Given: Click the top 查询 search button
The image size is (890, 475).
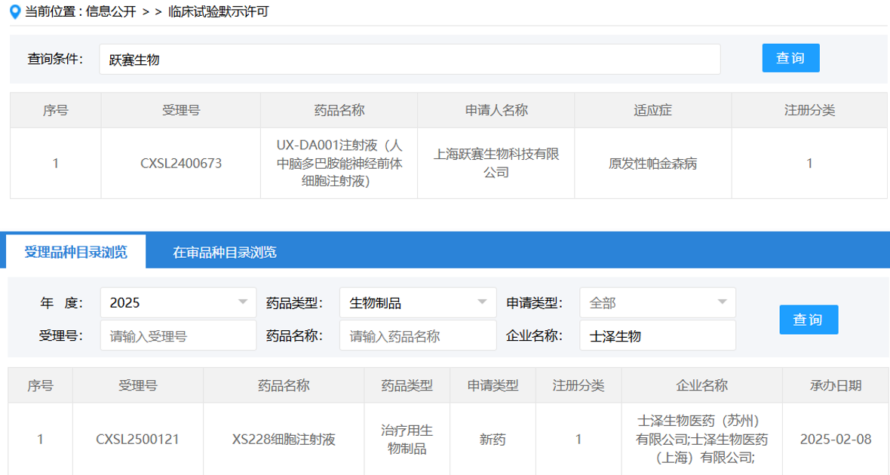Looking at the screenshot, I should click(x=790, y=58).
